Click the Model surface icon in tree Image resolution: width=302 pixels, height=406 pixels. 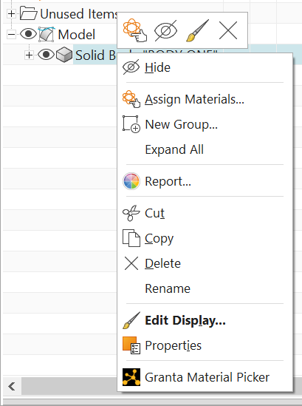point(47,34)
